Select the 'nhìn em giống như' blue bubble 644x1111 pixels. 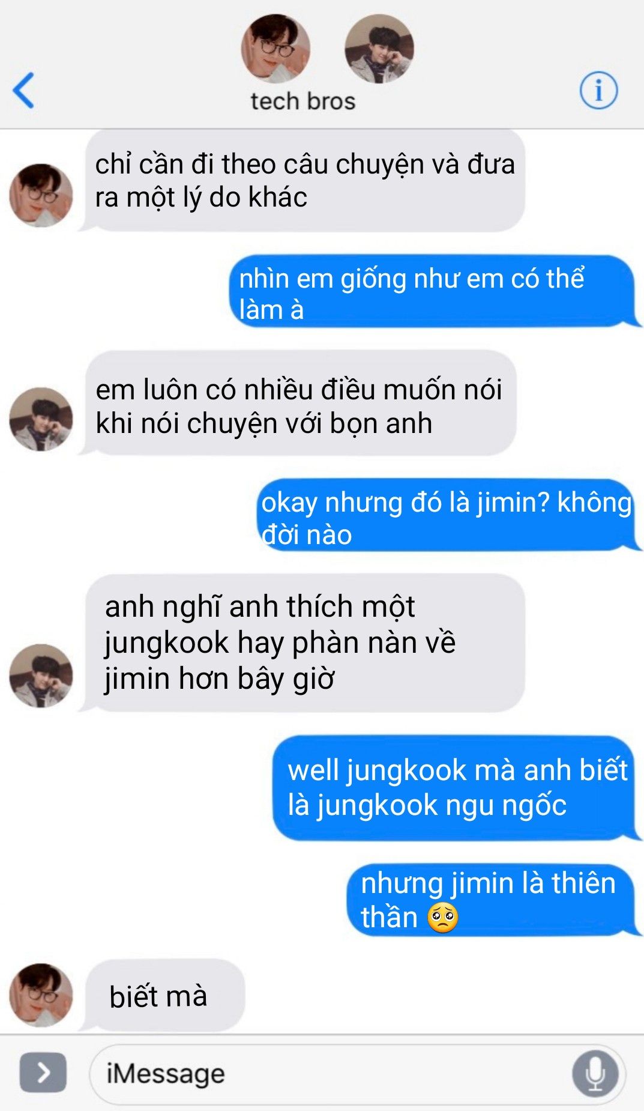click(433, 292)
